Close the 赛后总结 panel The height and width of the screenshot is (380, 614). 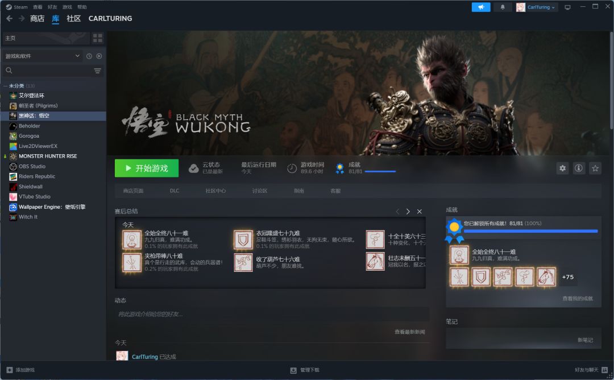tap(420, 212)
